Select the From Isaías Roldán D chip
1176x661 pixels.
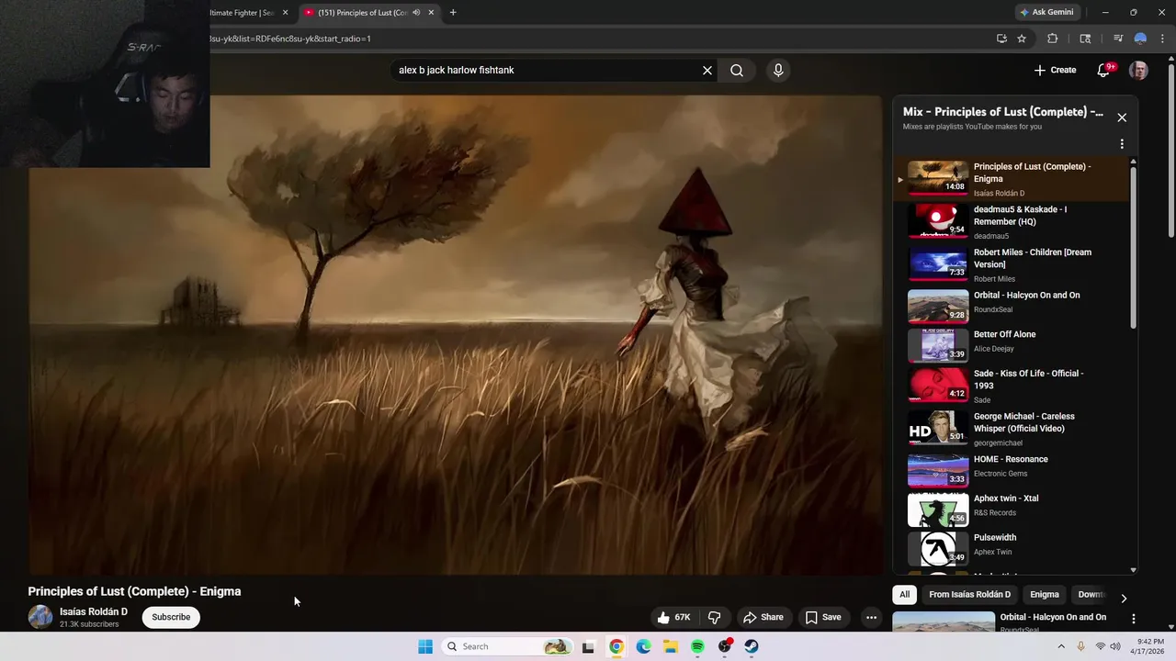[x=969, y=594]
